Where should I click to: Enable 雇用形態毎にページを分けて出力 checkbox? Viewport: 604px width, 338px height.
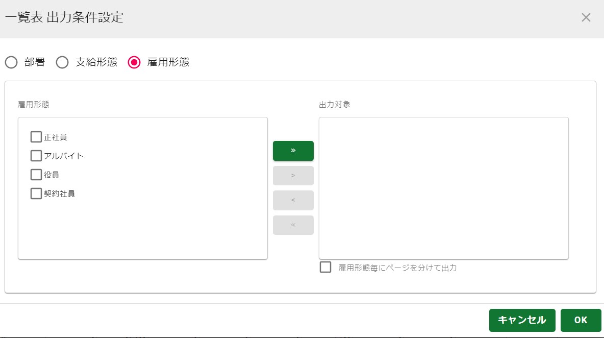tap(325, 267)
